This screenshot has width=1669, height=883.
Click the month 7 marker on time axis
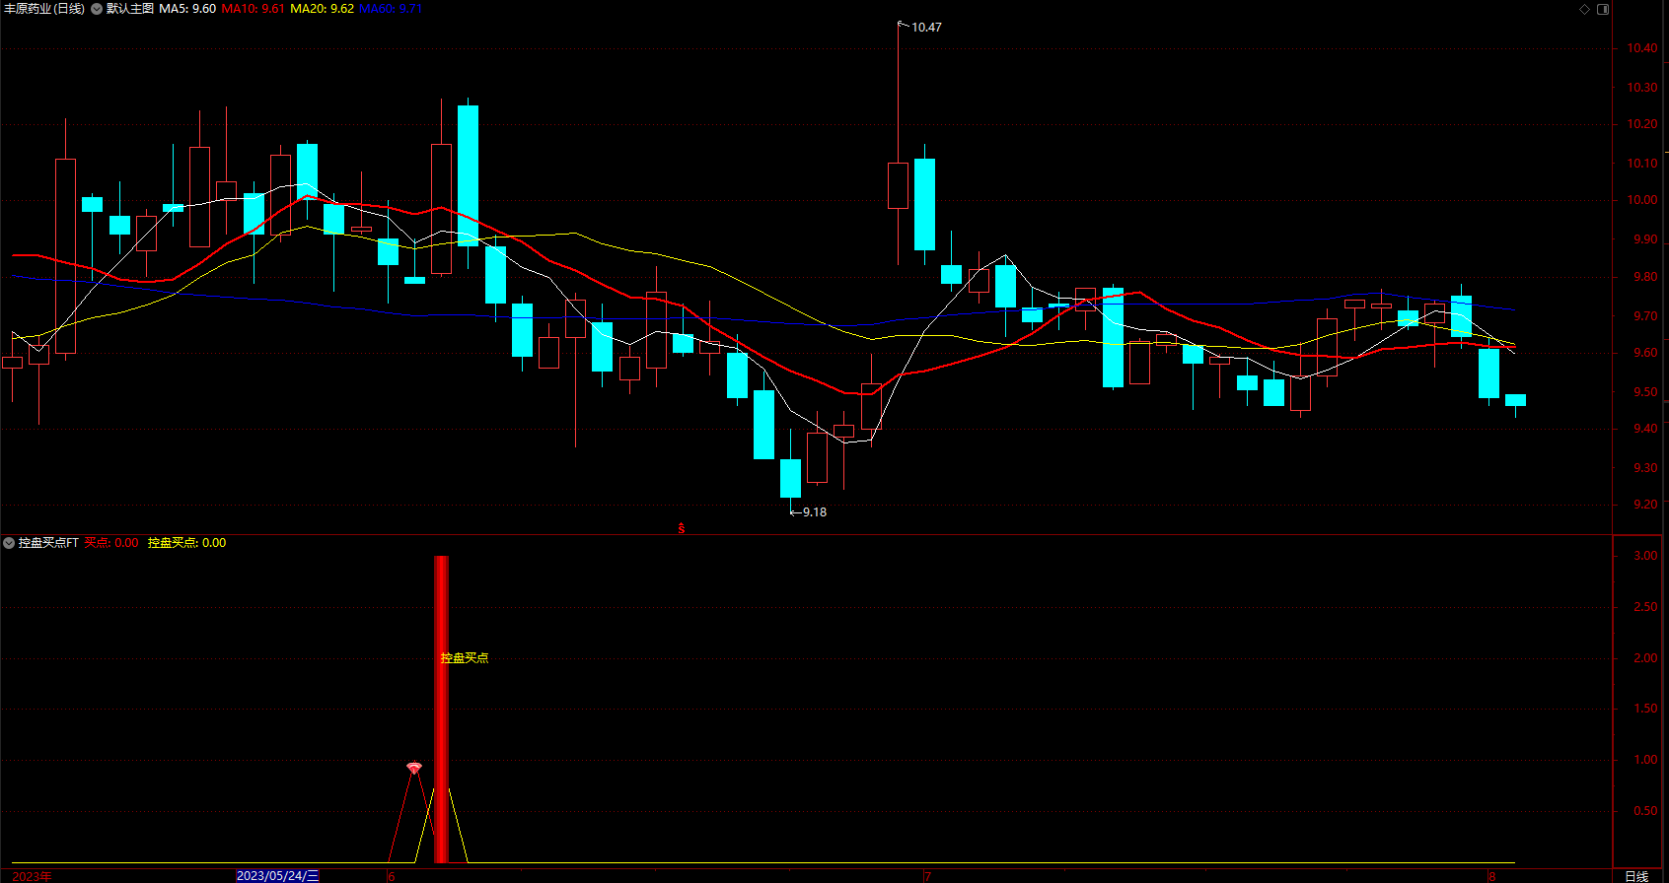coord(927,876)
